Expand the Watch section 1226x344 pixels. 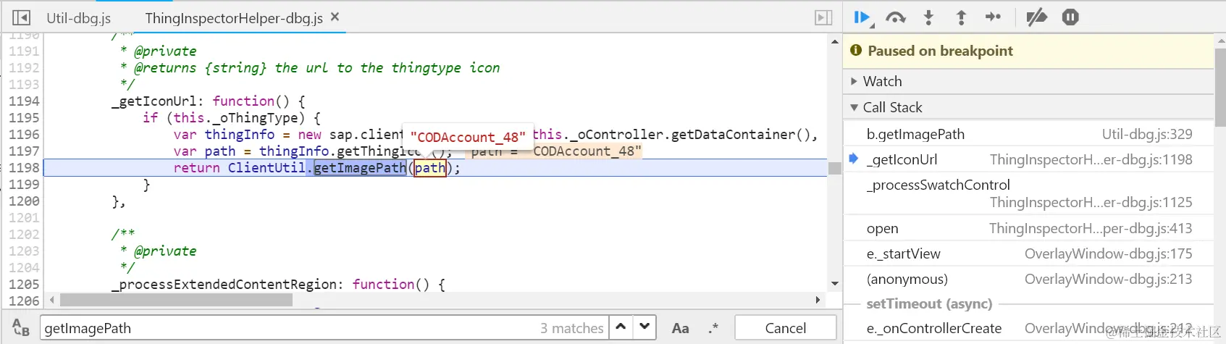[1028, 81]
